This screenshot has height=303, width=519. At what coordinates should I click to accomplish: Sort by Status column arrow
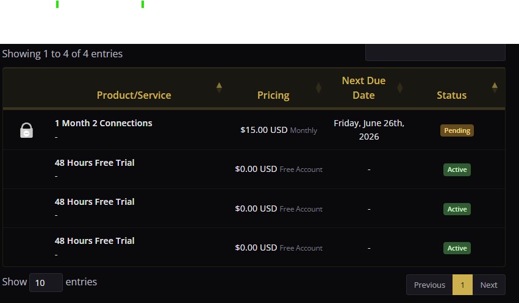pyautogui.click(x=495, y=88)
